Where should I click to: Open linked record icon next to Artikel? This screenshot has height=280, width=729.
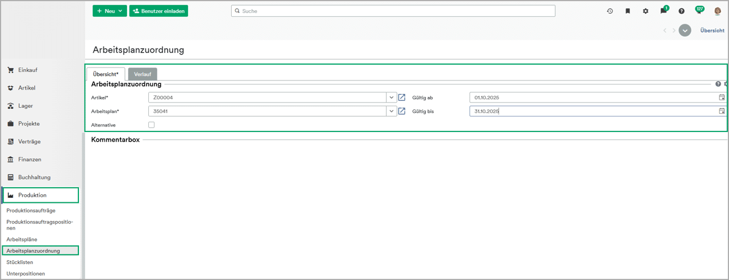pyautogui.click(x=401, y=97)
